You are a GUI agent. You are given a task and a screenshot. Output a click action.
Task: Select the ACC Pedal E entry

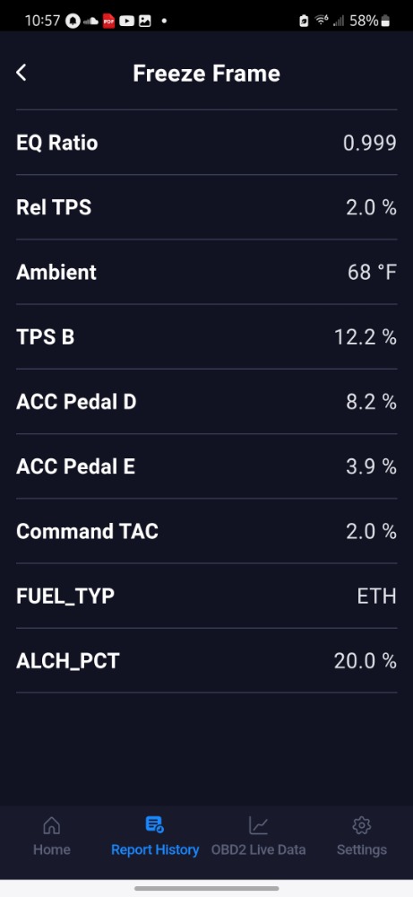(206, 466)
